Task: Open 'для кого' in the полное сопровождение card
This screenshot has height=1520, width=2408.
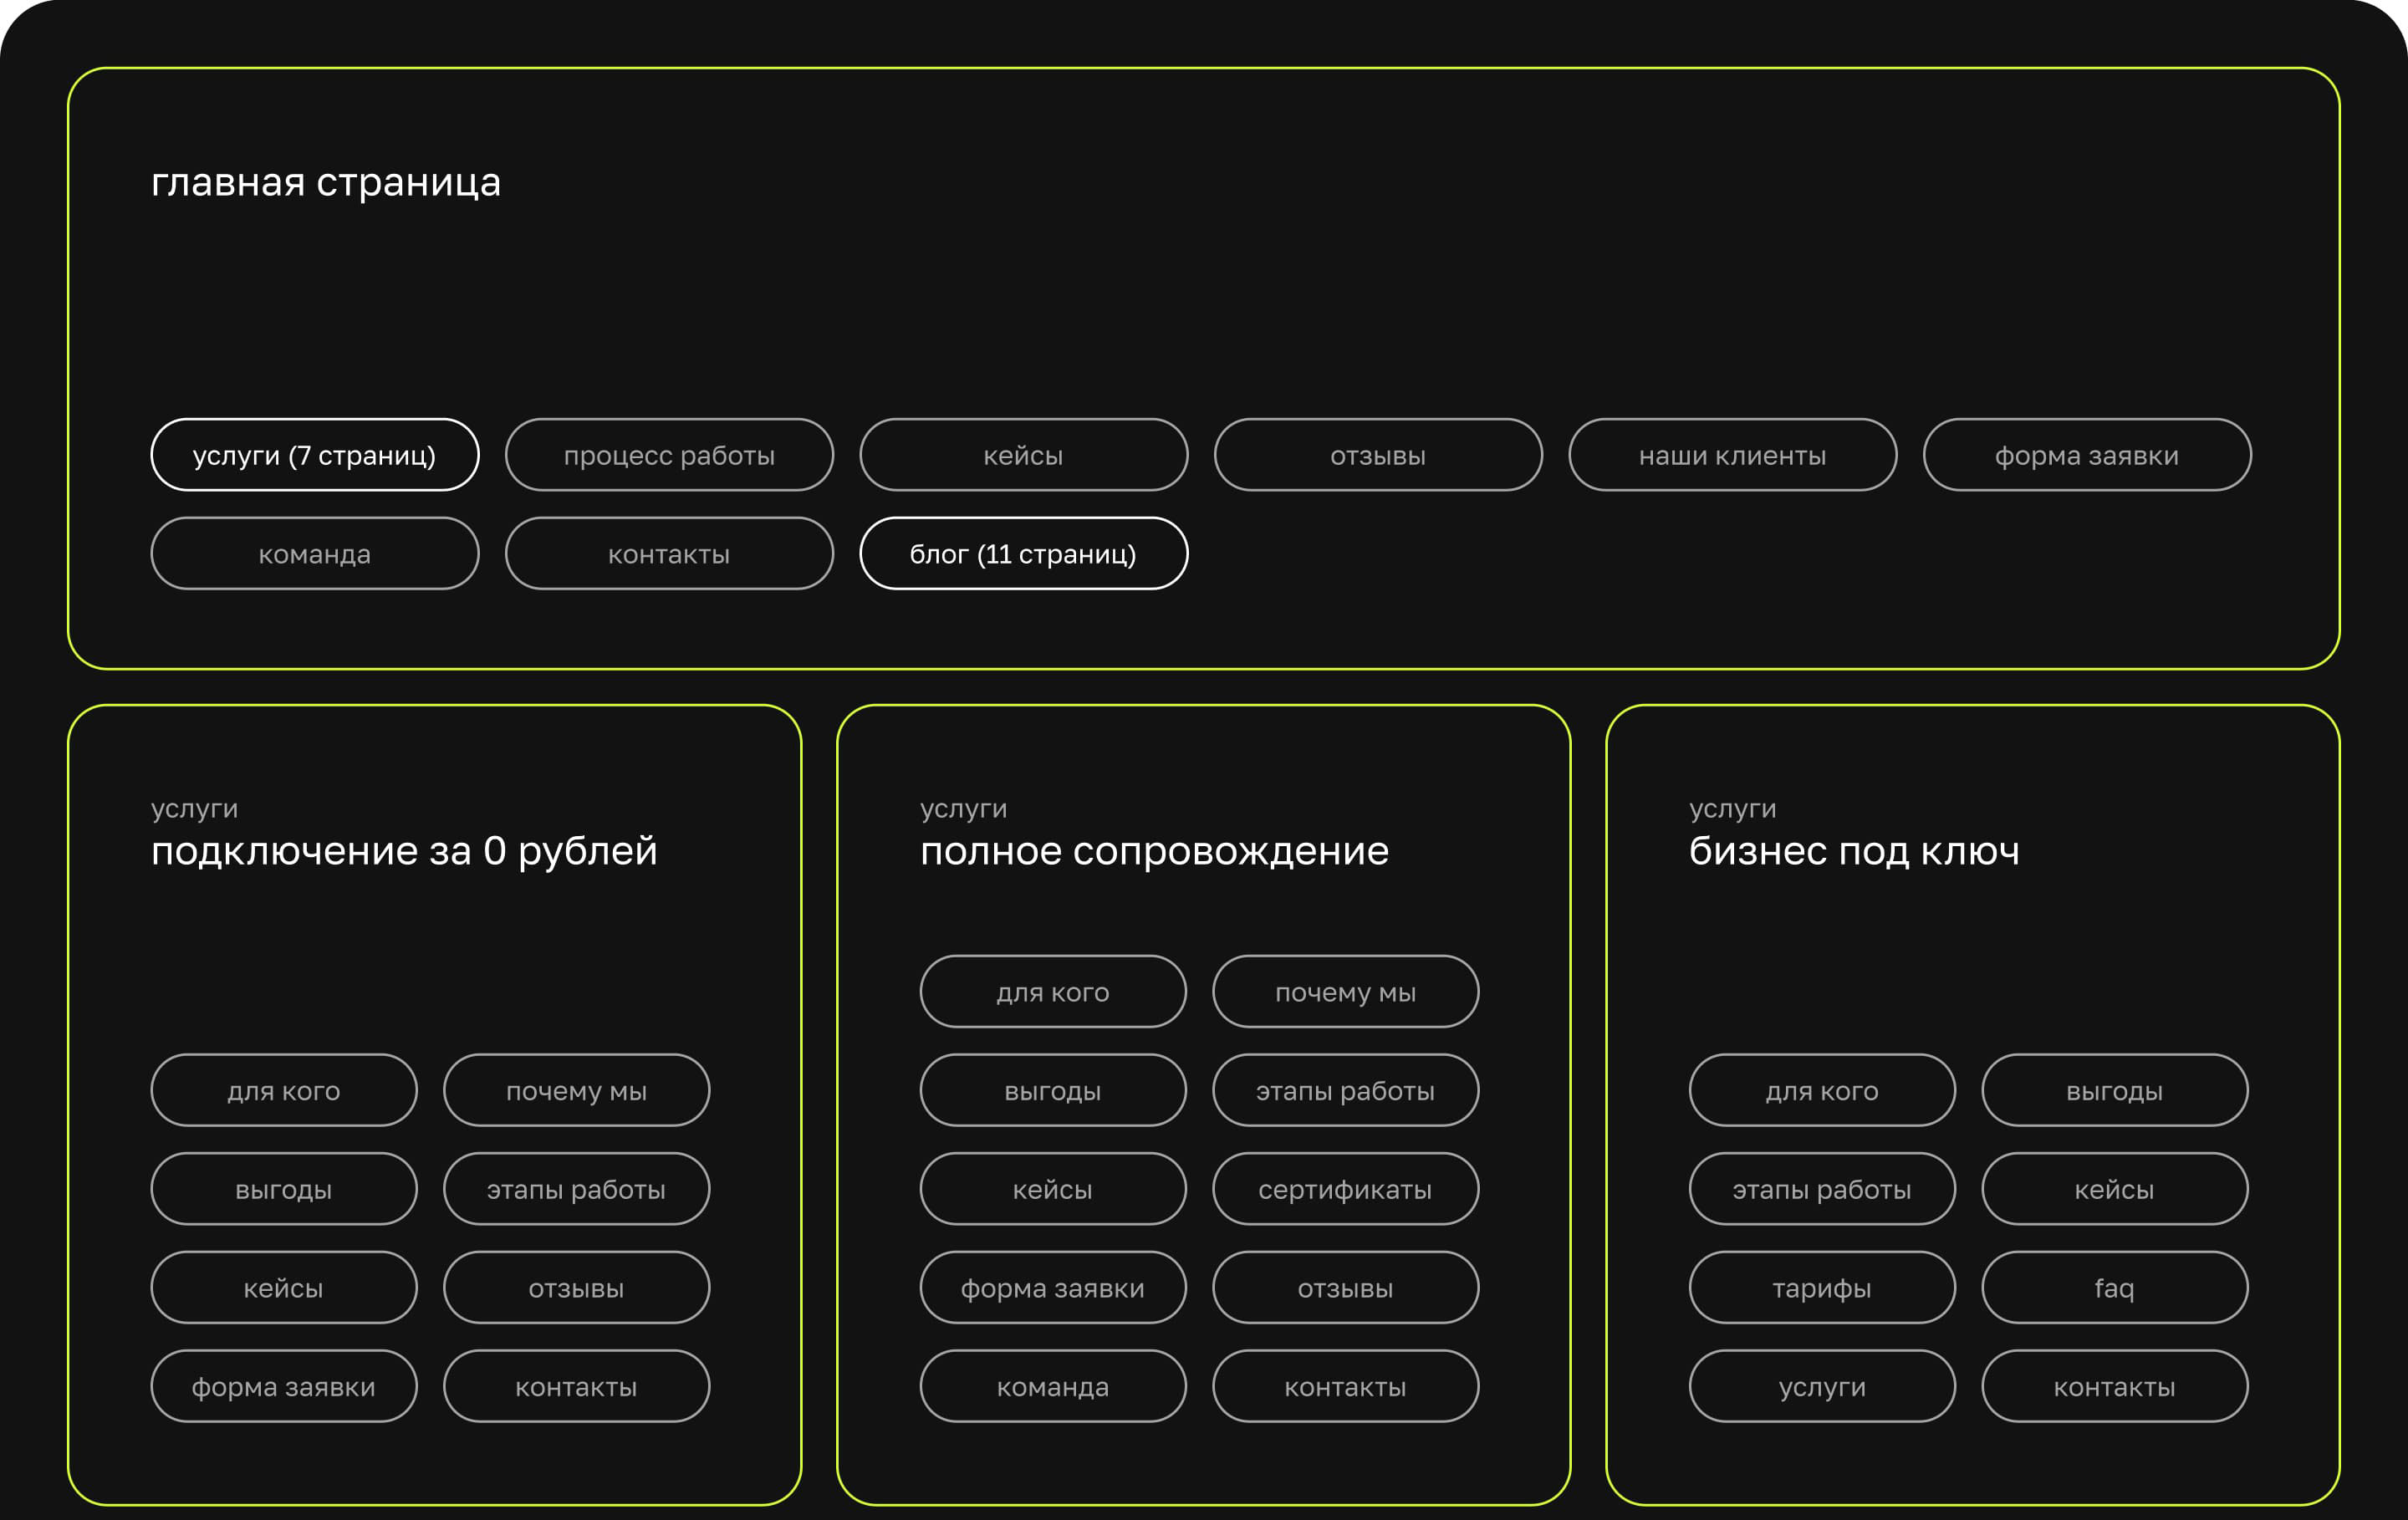Action: pyautogui.click(x=1052, y=992)
